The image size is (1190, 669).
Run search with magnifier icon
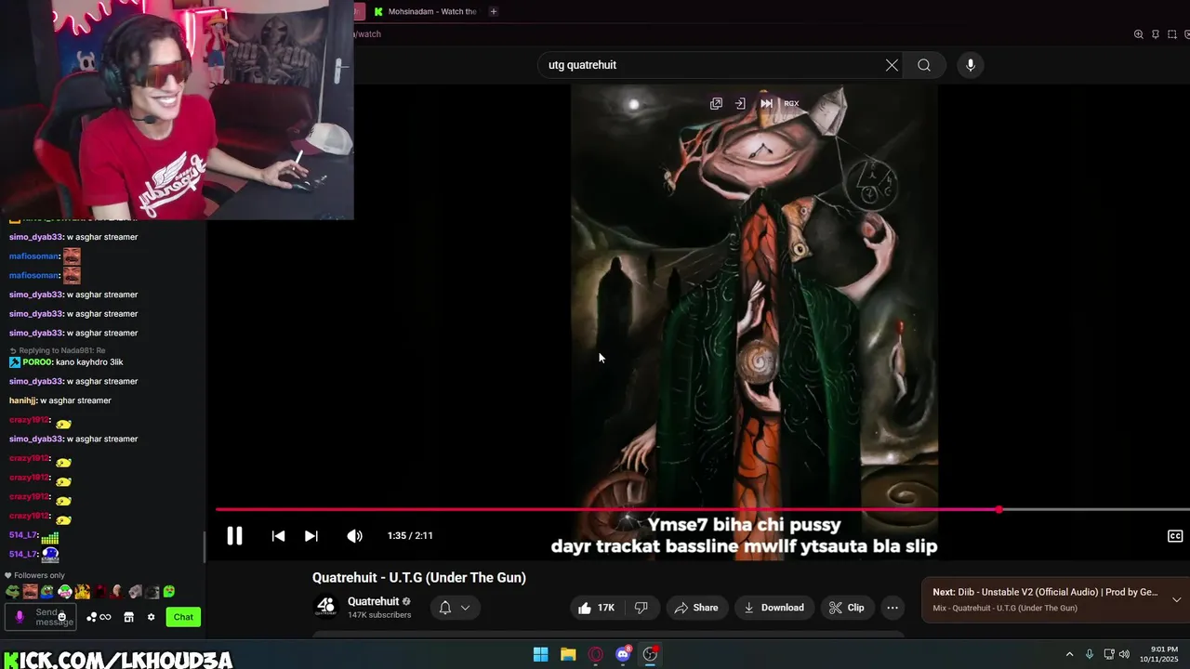[924, 65]
